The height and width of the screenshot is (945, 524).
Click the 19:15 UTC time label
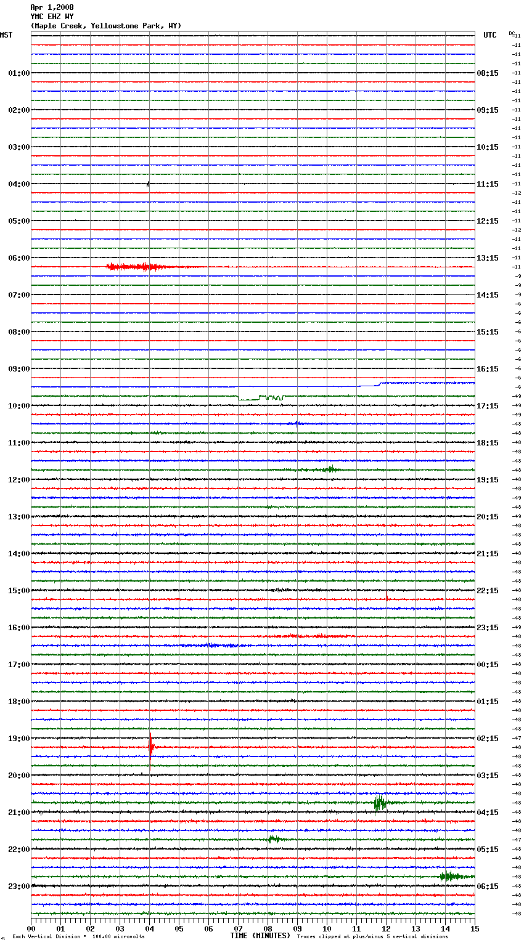click(488, 480)
